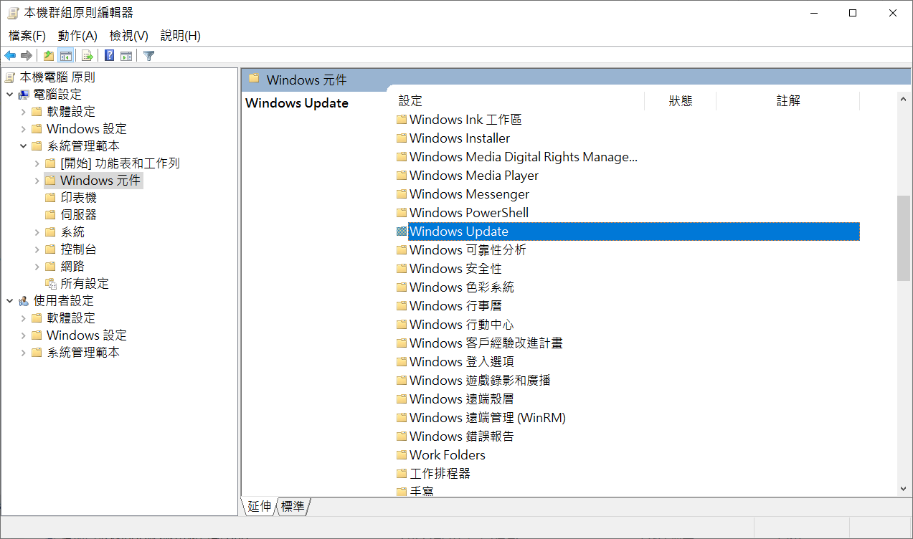Viewport: 913px width, 539px height.
Task: Expand 軟體設定 under 電腦設定
Action: pos(23,112)
